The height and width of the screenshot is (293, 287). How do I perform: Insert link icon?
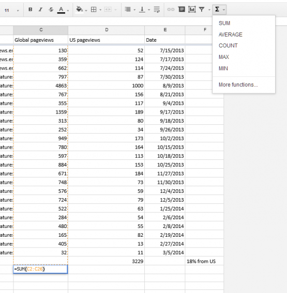click(171, 9)
